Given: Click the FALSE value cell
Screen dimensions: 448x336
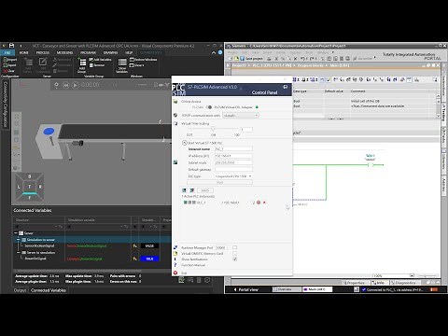Looking at the screenshot, I should coord(149,245).
